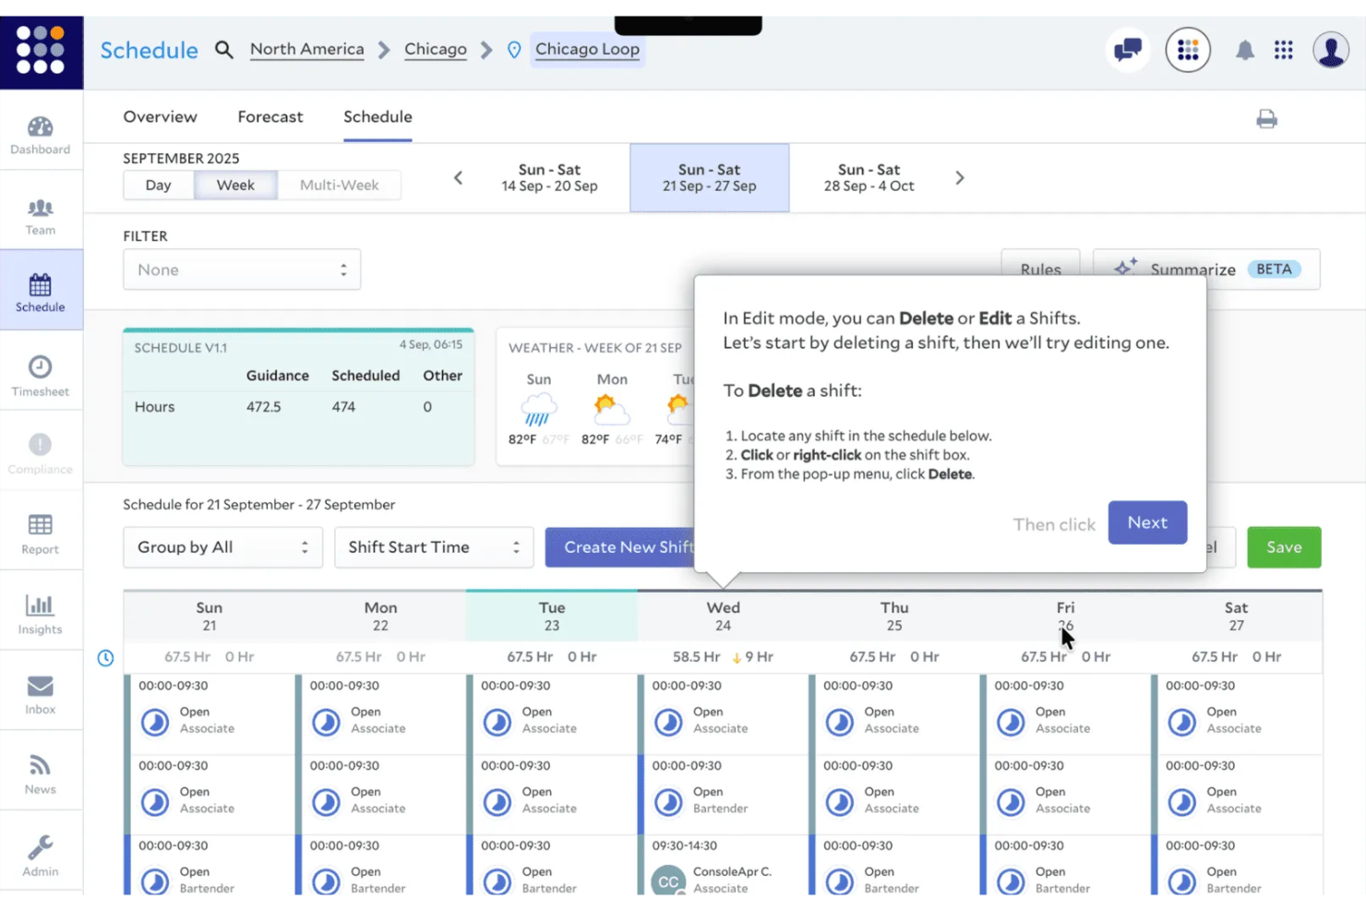
Task: Open the News feed sidebar icon
Action: (41, 774)
